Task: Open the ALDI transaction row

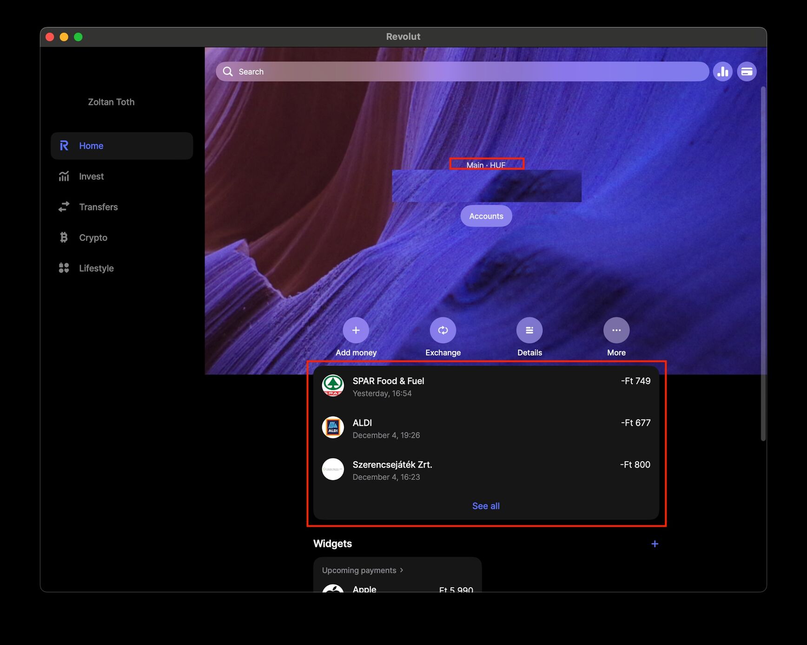Action: point(486,428)
